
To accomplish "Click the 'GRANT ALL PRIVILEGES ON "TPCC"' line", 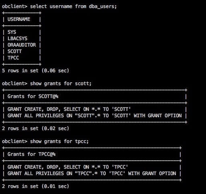I will click(x=92, y=174).
